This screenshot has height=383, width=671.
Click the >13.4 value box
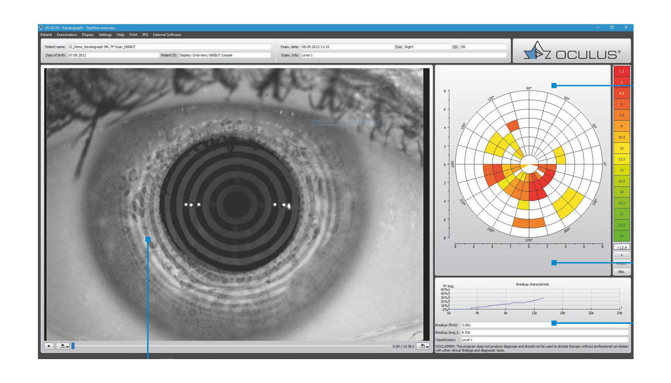(x=622, y=248)
